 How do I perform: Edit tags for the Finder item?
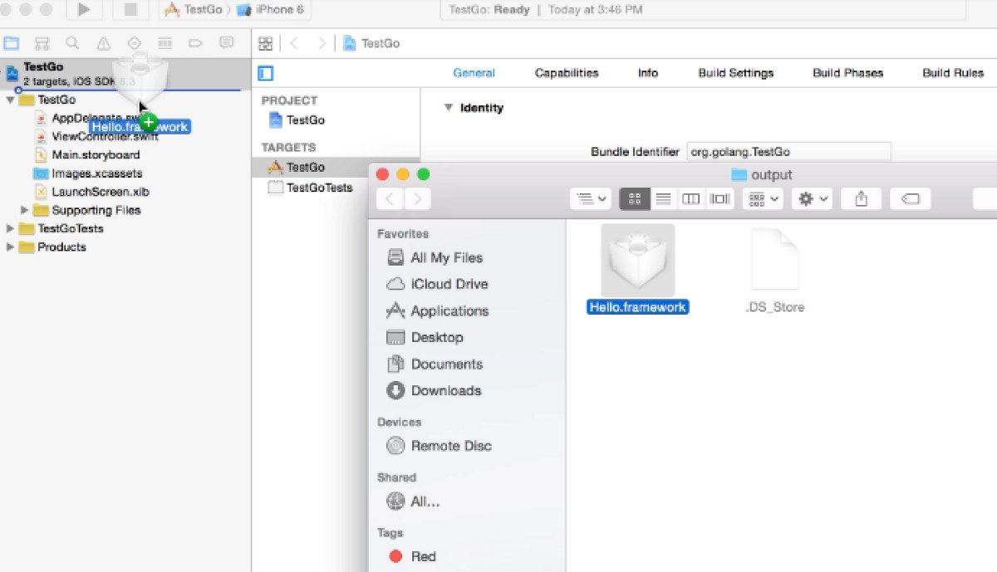click(910, 198)
